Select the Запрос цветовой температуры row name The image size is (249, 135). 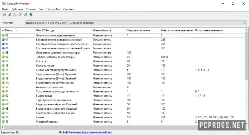point(55,57)
